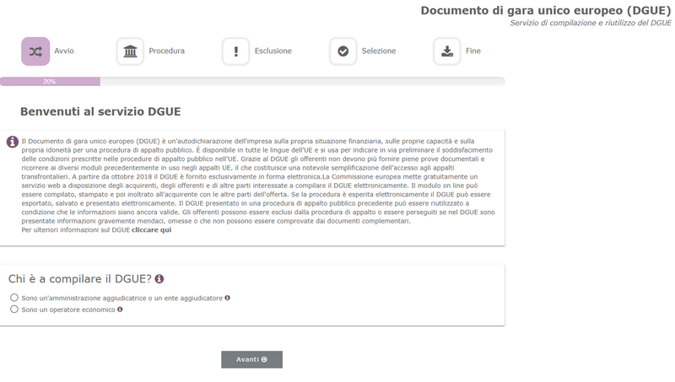Open info tooltip next to 'Chi è a compilare il DGUE?'
The image size is (675, 382).
[159, 279]
